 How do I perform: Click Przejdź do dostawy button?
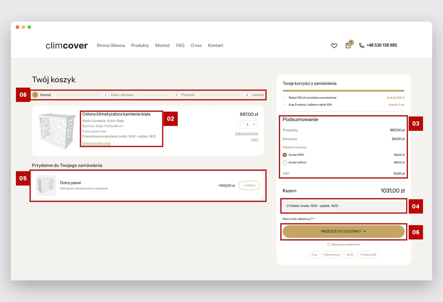click(344, 231)
